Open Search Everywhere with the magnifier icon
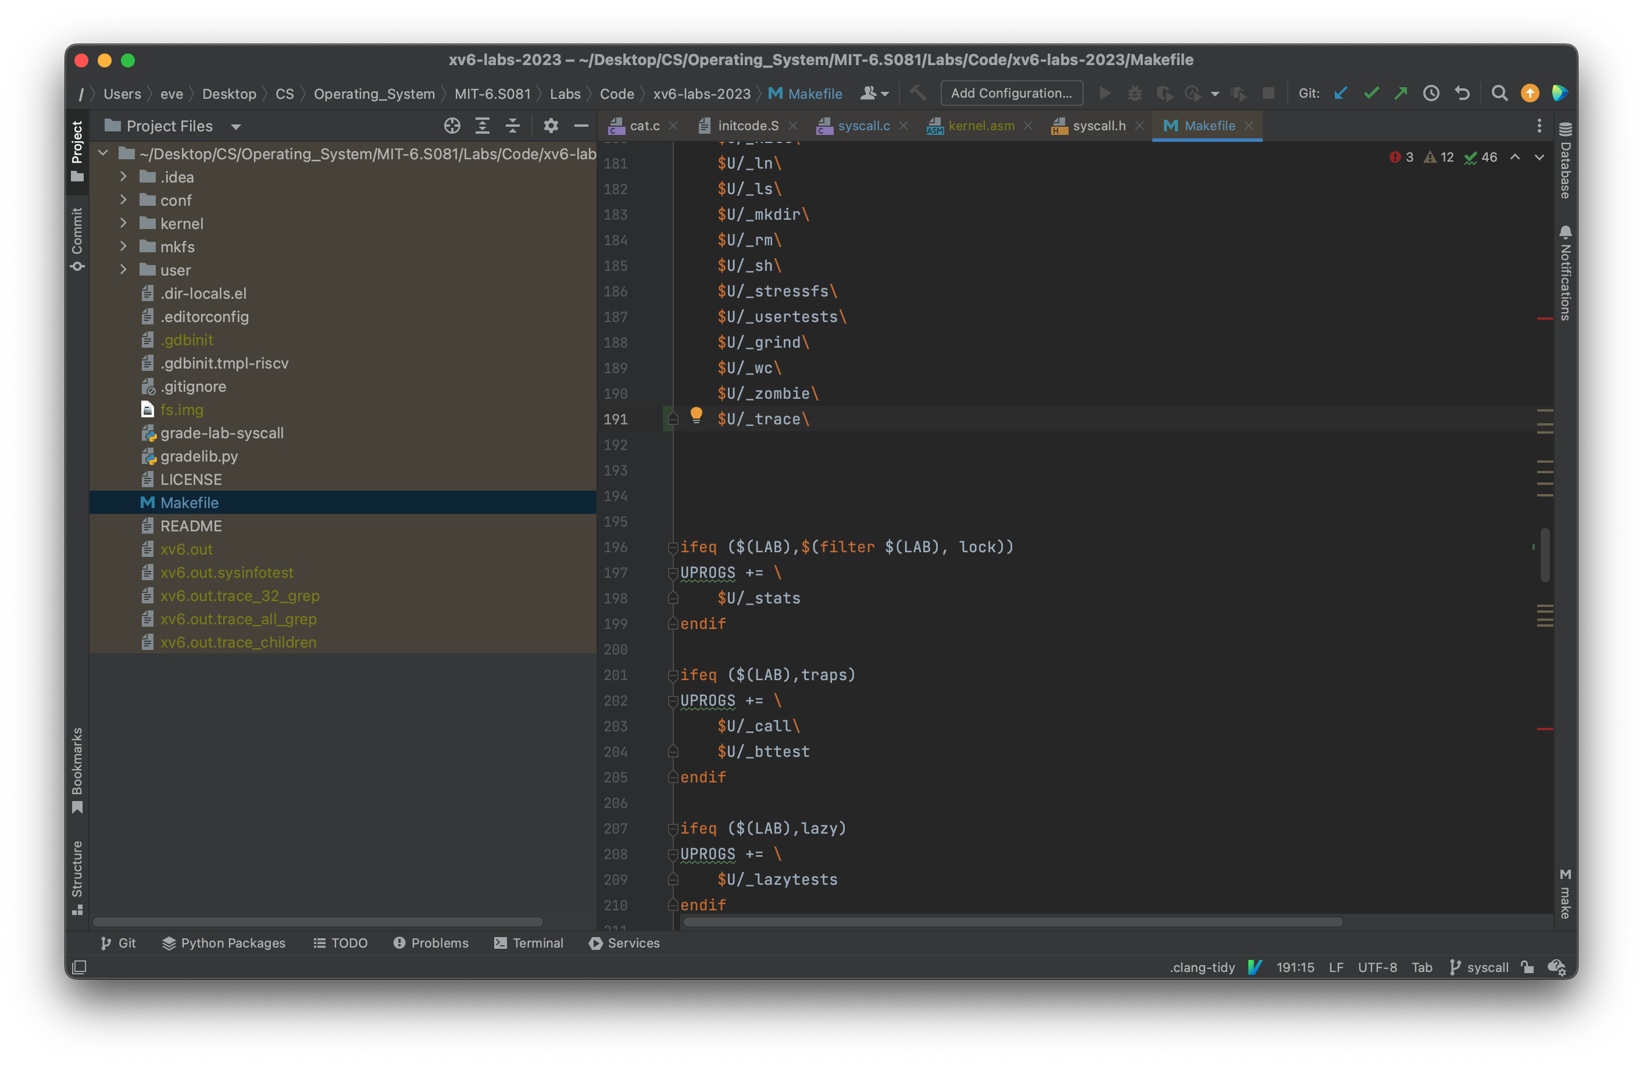The width and height of the screenshot is (1643, 1065). (1499, 92)
